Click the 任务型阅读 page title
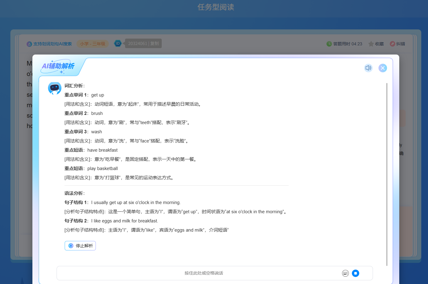Screen dimensions: 428x284 pos(216,7)
